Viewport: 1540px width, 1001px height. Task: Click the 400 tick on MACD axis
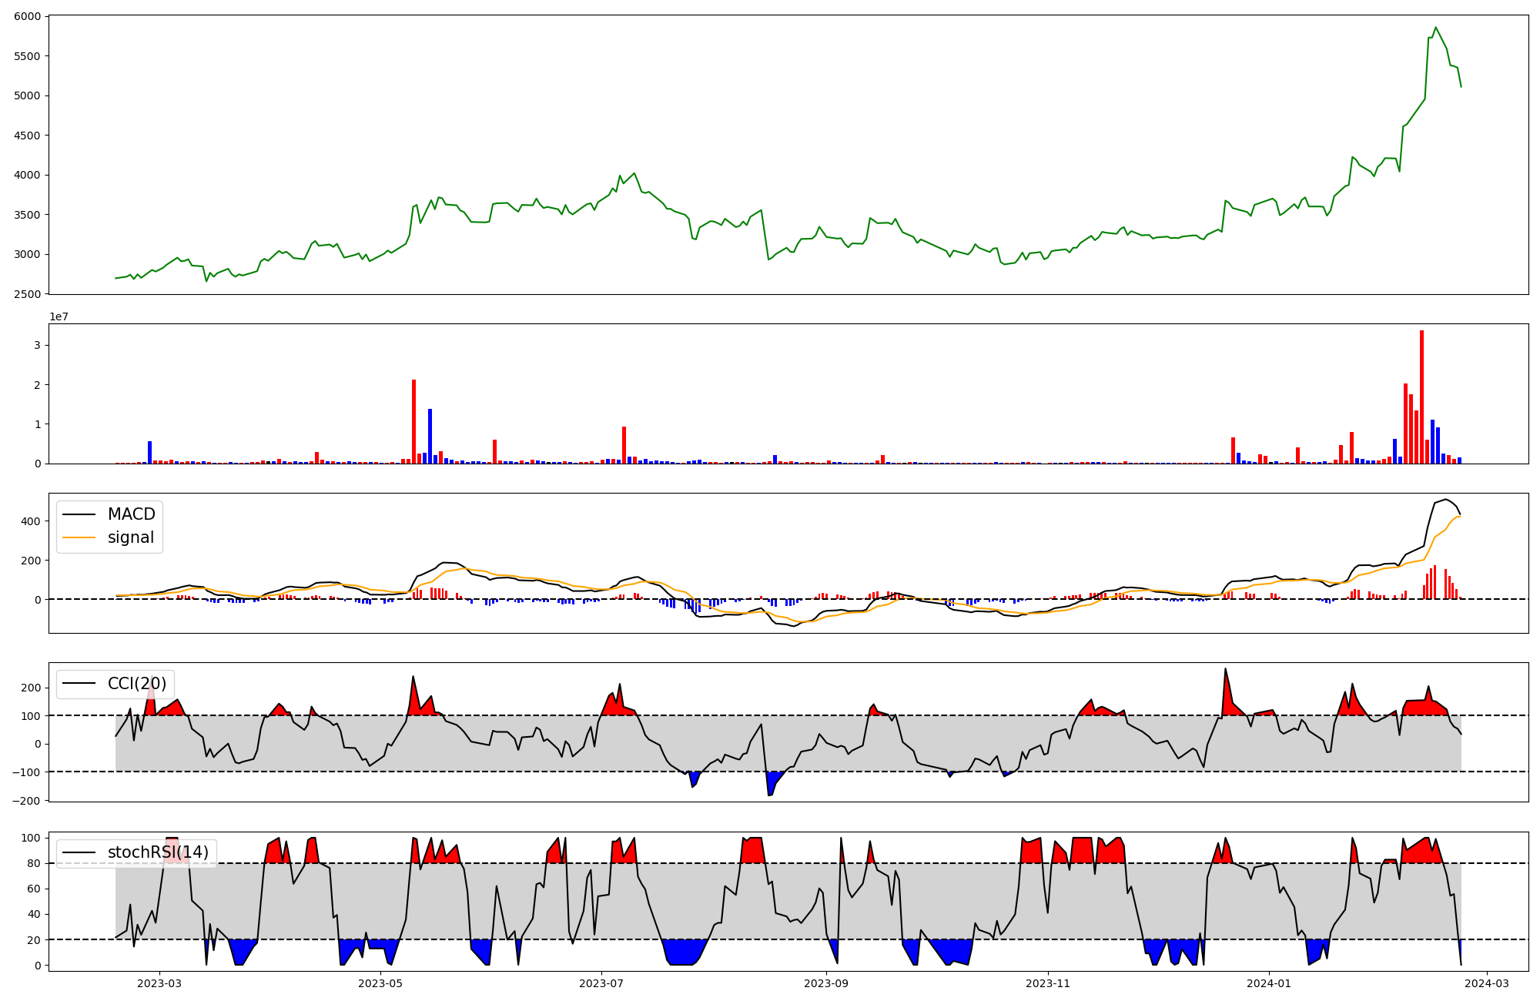coord(32,521)
